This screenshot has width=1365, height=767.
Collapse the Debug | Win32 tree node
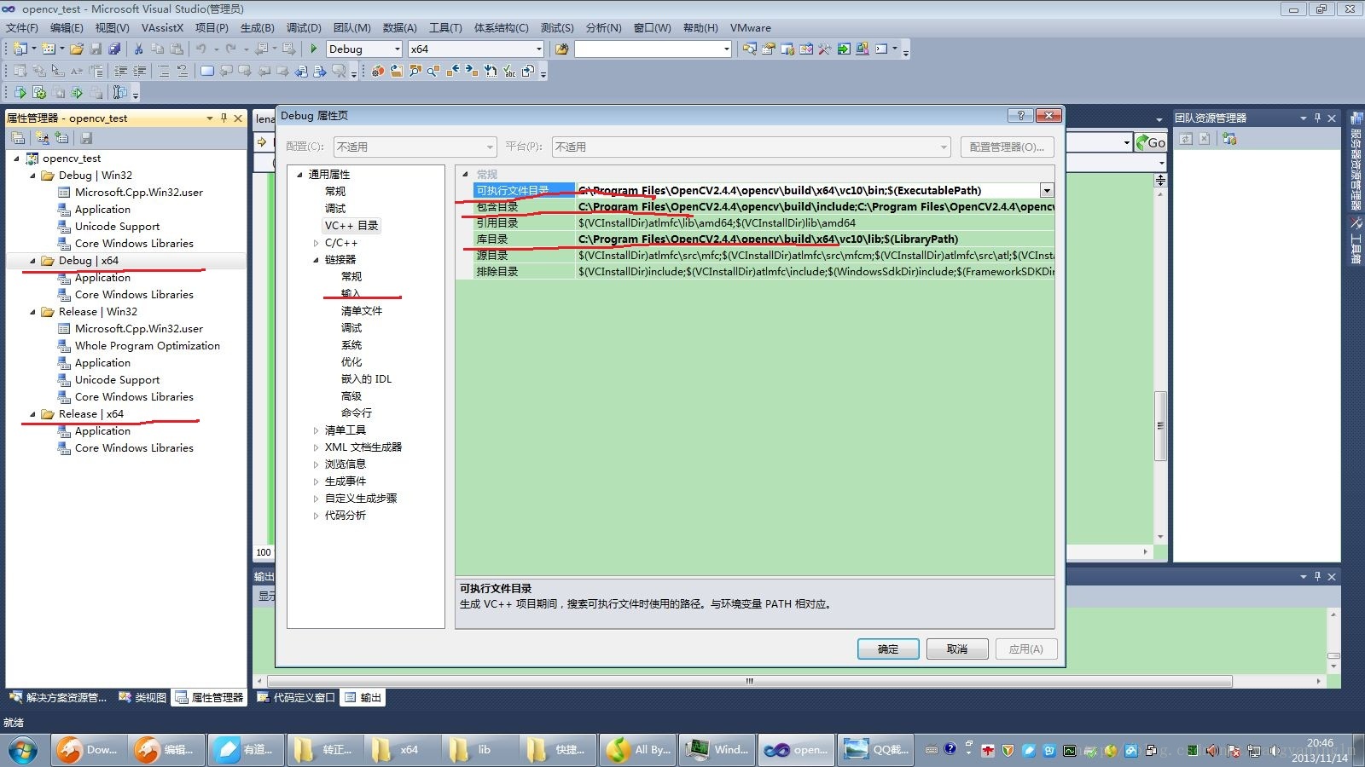pyautogui.click(x=33, y=176)
